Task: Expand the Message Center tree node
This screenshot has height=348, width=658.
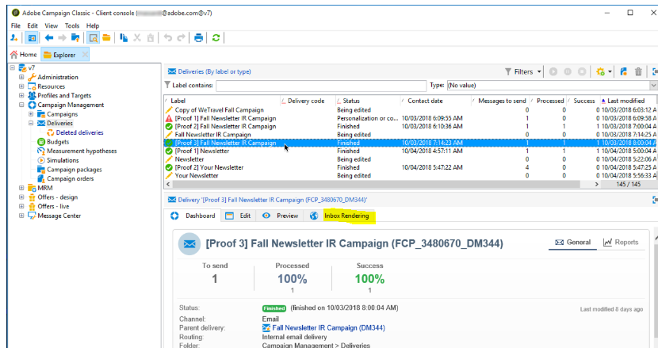Action: [x=21, y=216]
